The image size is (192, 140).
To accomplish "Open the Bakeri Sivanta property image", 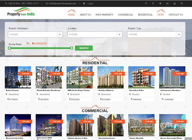I will (18, 77).
